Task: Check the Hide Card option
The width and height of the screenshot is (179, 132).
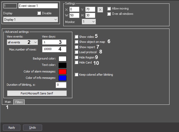Action: 76,62
